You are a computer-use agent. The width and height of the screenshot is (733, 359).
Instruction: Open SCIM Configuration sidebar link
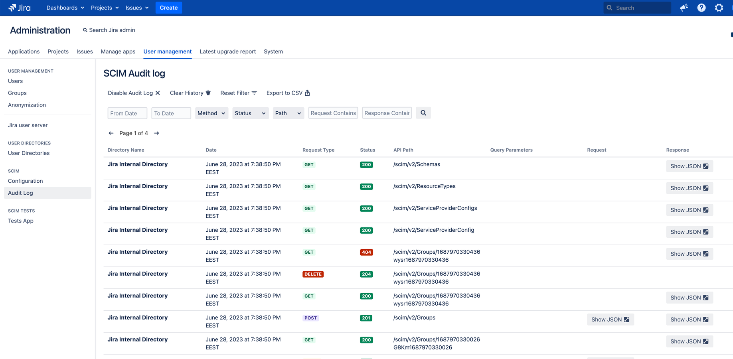pos(26,181)
